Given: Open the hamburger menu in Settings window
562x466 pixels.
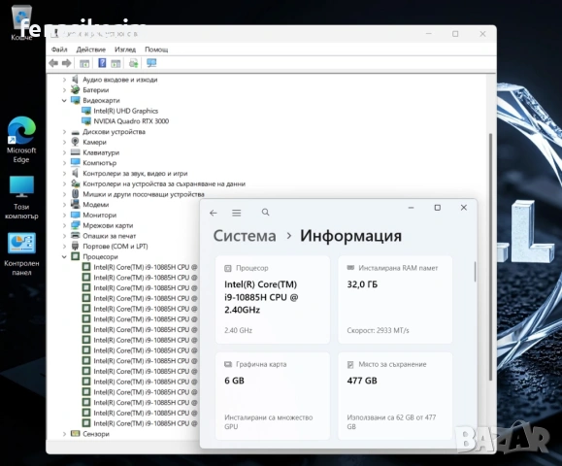Looking at the screenshot, I should [x=236, y=213].
